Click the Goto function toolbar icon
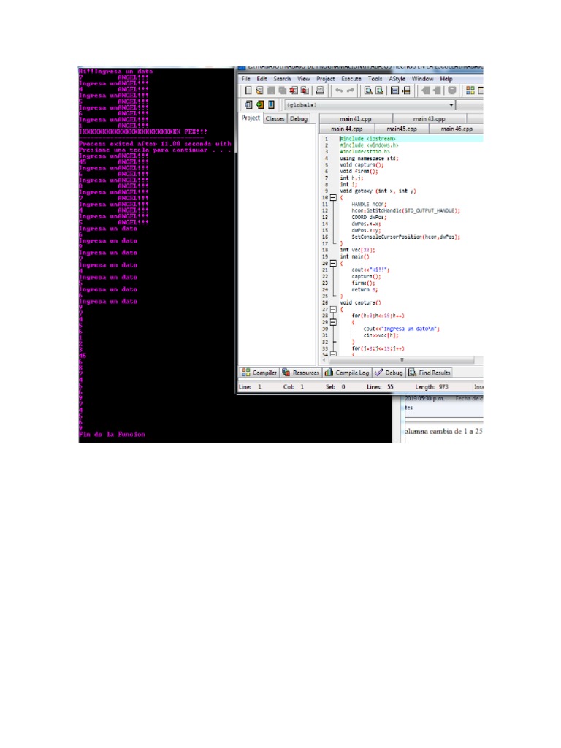This screenshot has height=748, width=561. coord(395,90)
